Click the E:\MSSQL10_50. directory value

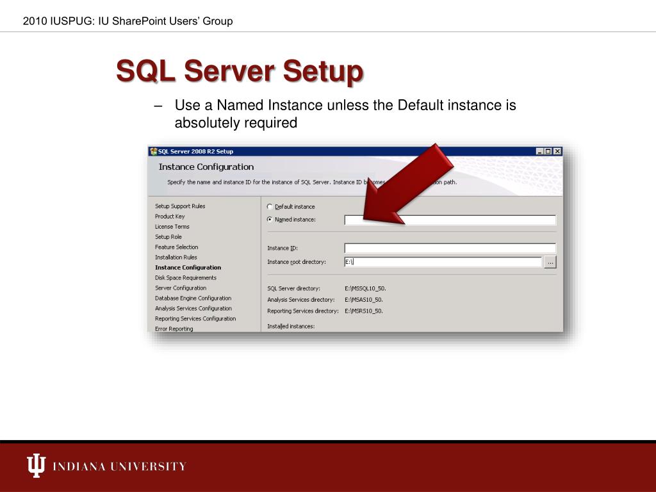(365, 289)
